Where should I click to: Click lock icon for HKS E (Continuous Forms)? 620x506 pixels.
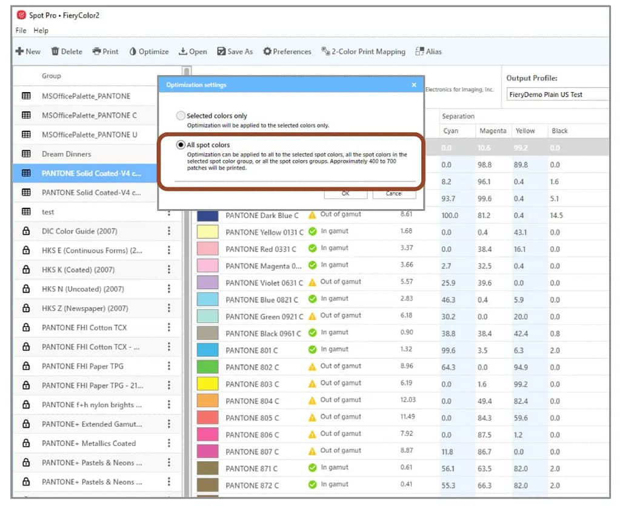pyautogui.click(x=26, y=250)
